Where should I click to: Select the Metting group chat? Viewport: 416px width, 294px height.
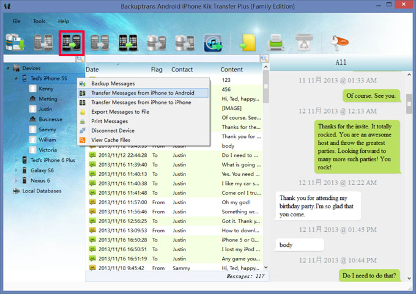[48, 99]
